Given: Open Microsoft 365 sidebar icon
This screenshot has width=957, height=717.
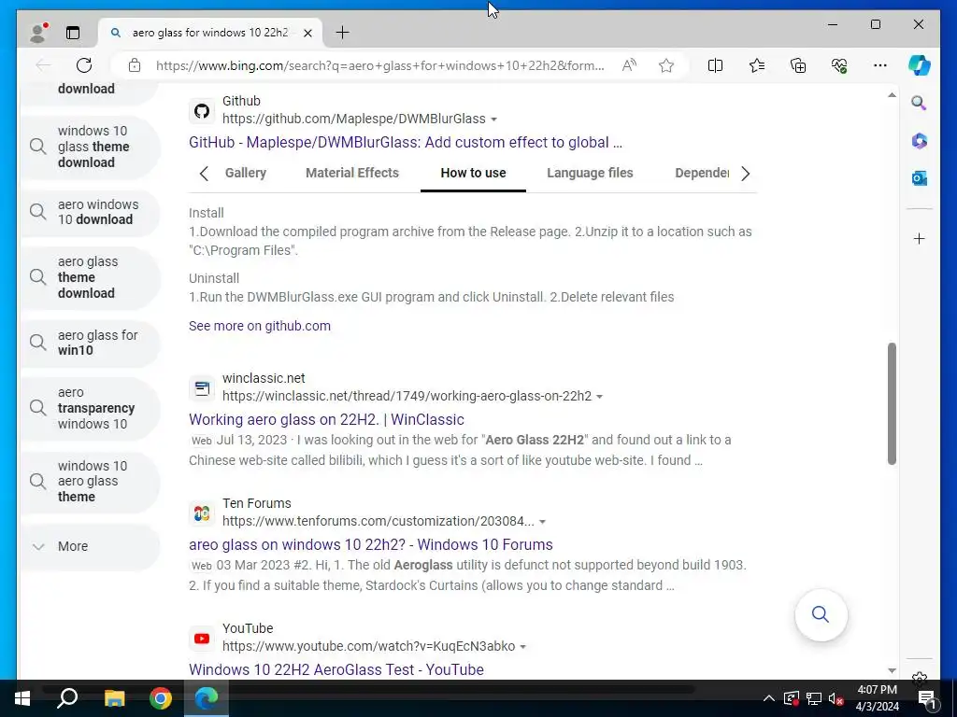Looking at the screenshot, I should 920,141.
